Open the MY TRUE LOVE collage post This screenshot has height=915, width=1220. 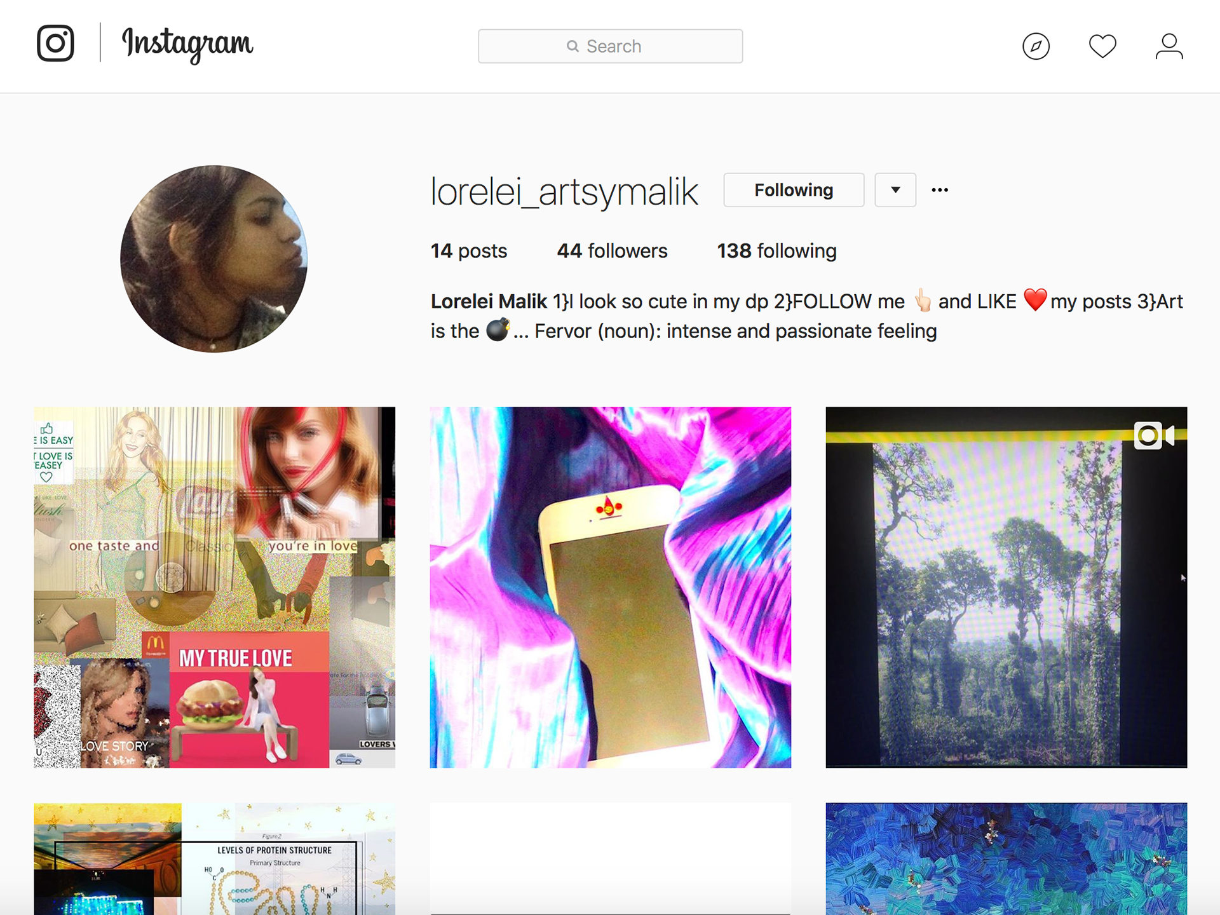pyautogui.click(x=215, y=588)
